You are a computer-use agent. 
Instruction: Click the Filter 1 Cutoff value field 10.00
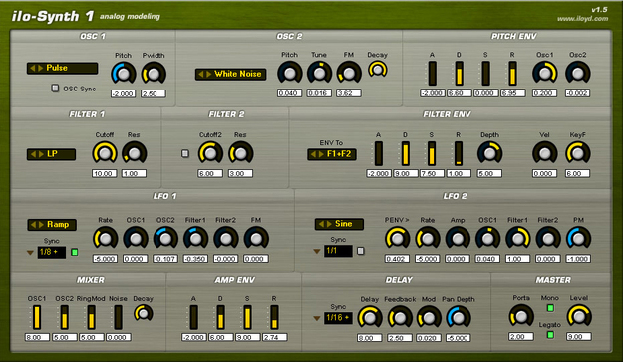pos(105,173)
